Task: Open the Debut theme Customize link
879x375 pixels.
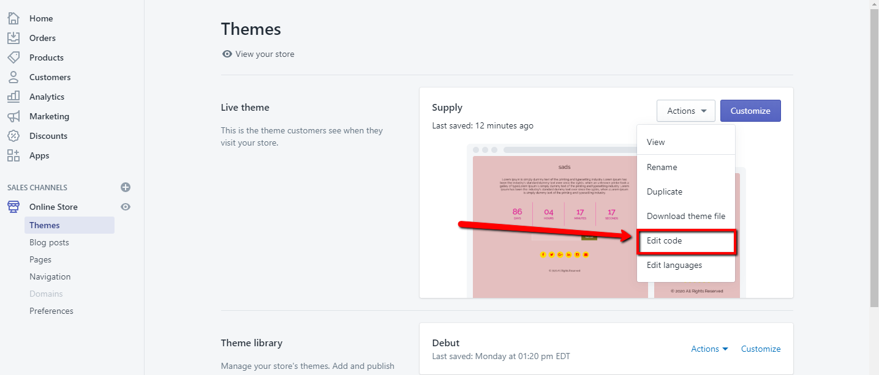Action: click(761, 349)
